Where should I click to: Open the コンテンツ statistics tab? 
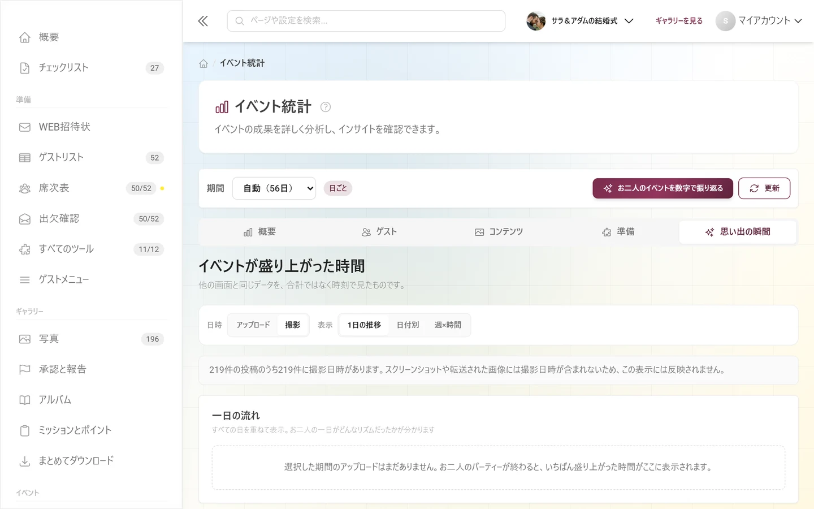(x=499, y=232)
